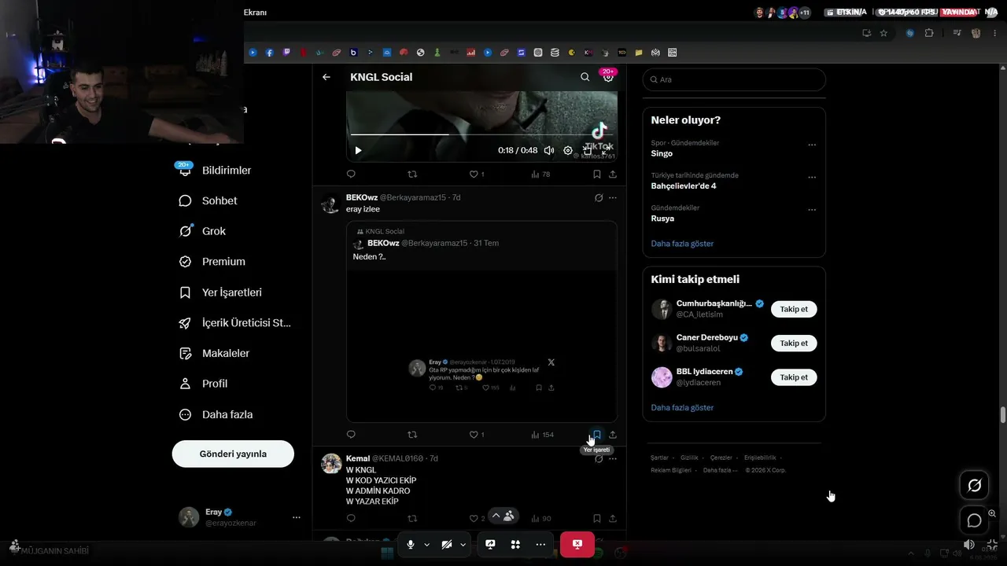Screen dimensions: 1007x566
Task: Open the quoted 'Neden ?..' post
Action: [481, 322]
